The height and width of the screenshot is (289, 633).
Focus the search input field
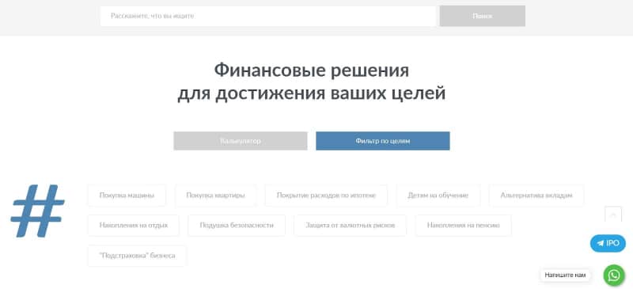pos(268,16)
